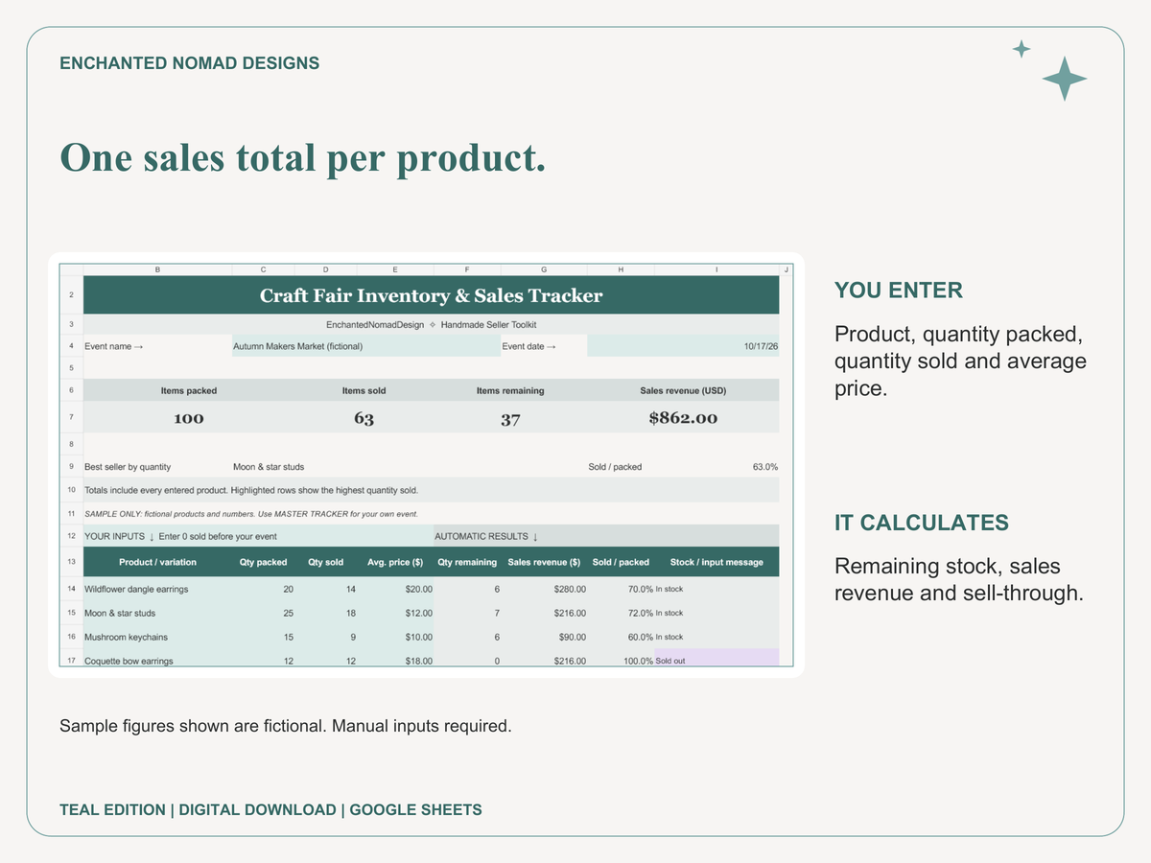Select column D header
This screenshot has width=1151, height=863.
pos(325,269)
